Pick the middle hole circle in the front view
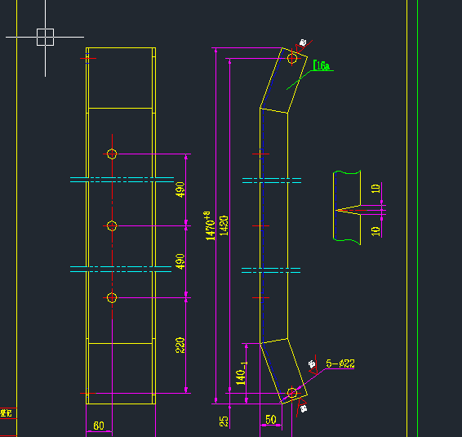Viewport: 462px width, 437px height. point(112,226)
